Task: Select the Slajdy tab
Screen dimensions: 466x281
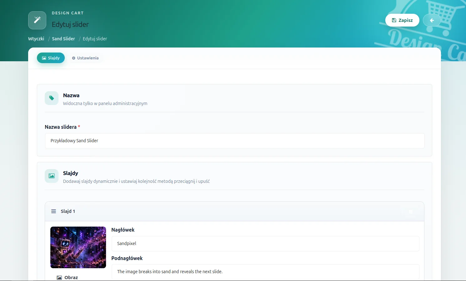Action: click(x=51, y=58)
